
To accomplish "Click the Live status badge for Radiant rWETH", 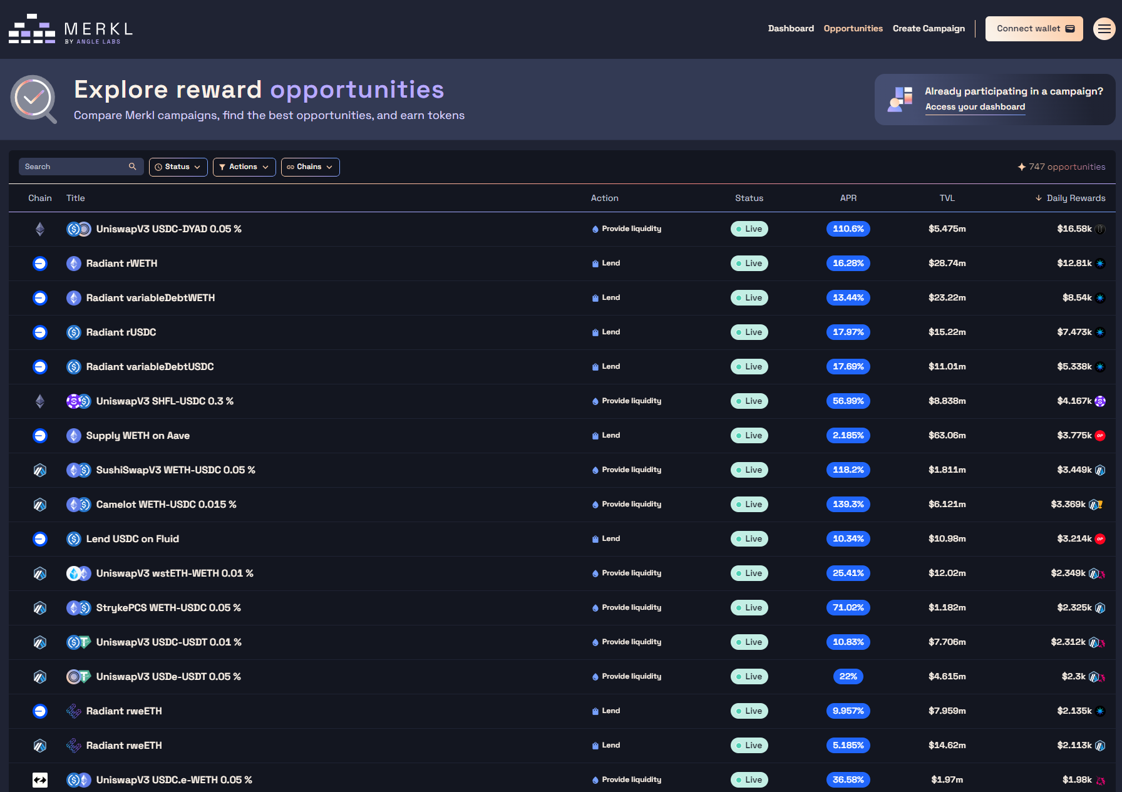I will 749,264.
